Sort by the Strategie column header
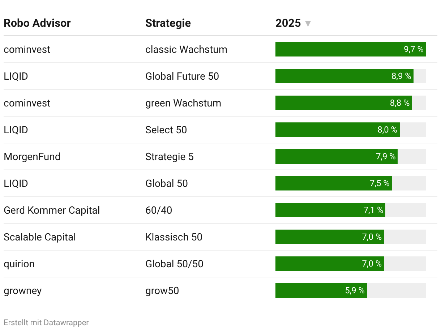The height and width of the screenshot is (331, 441). 168,23
